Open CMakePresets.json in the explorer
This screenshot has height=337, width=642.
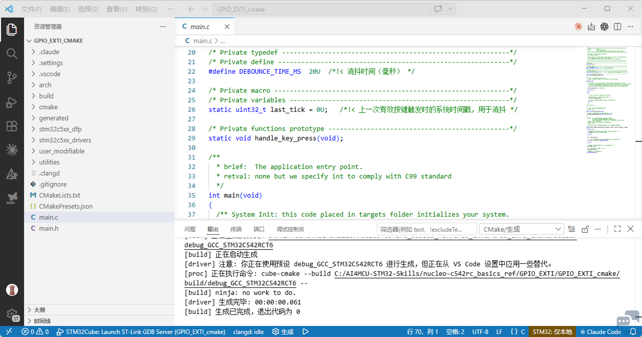click(x=100, y=206)
